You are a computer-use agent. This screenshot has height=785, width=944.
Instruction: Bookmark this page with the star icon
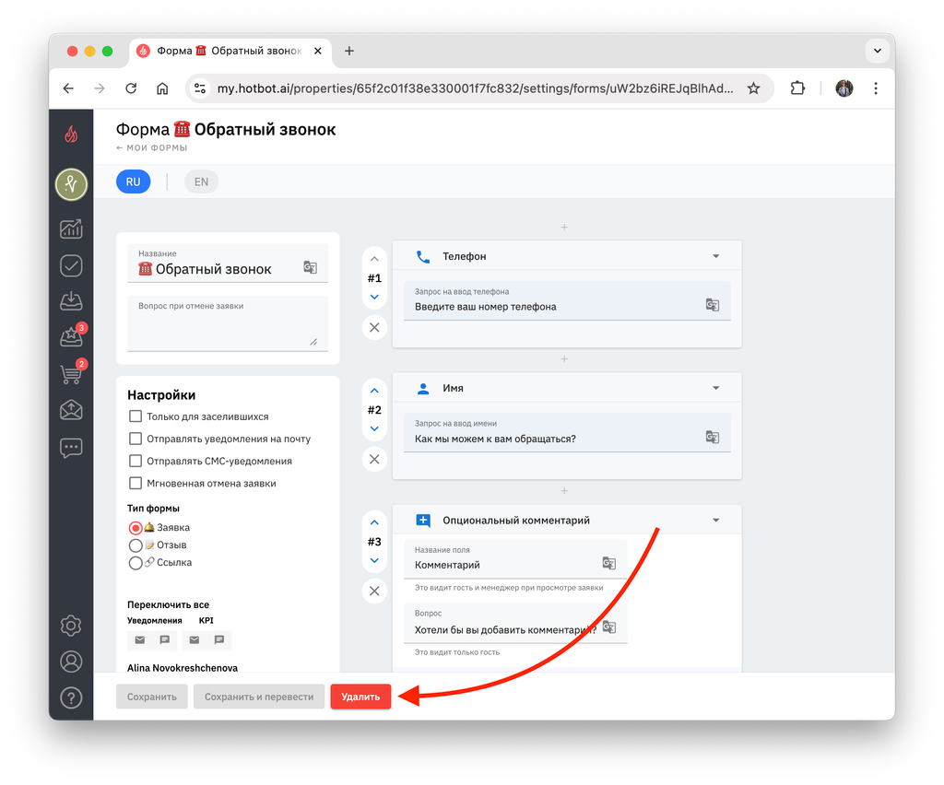pos(753,88)
